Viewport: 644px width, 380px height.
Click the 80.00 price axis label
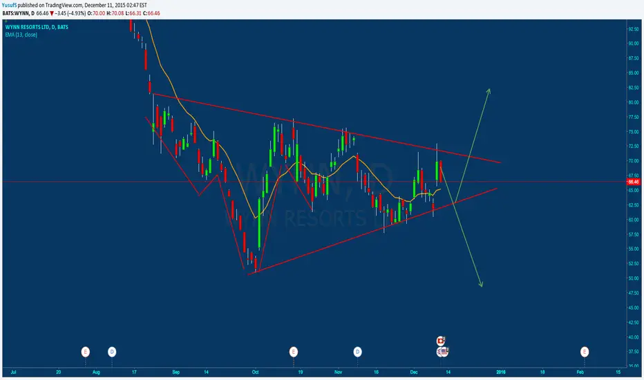point(634,102)
